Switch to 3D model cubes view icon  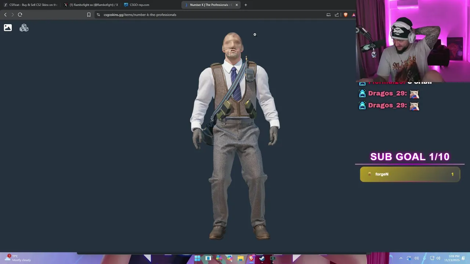(x=24, y=28)
